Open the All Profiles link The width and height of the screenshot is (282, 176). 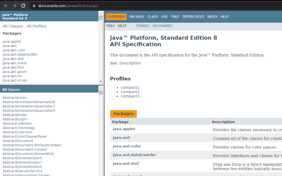tap(37, 26)
